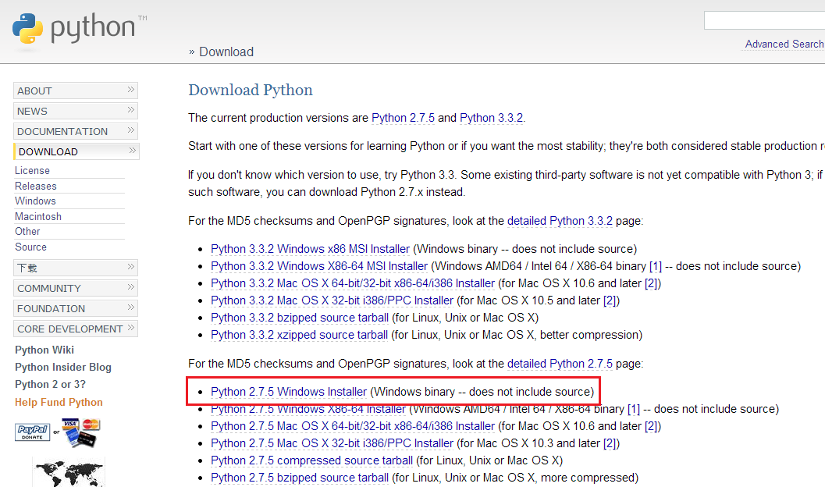Click footnote [2] on Python 3.3.2 Mac i386/PPC row

click(610, 300)
